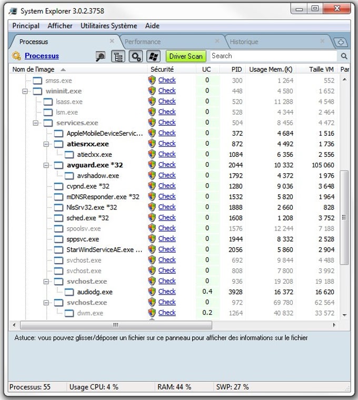The height and width of the screenshot is (400, 358).
Task: Click the shield icon in the smss.exe row
Action: click(152, 80)
